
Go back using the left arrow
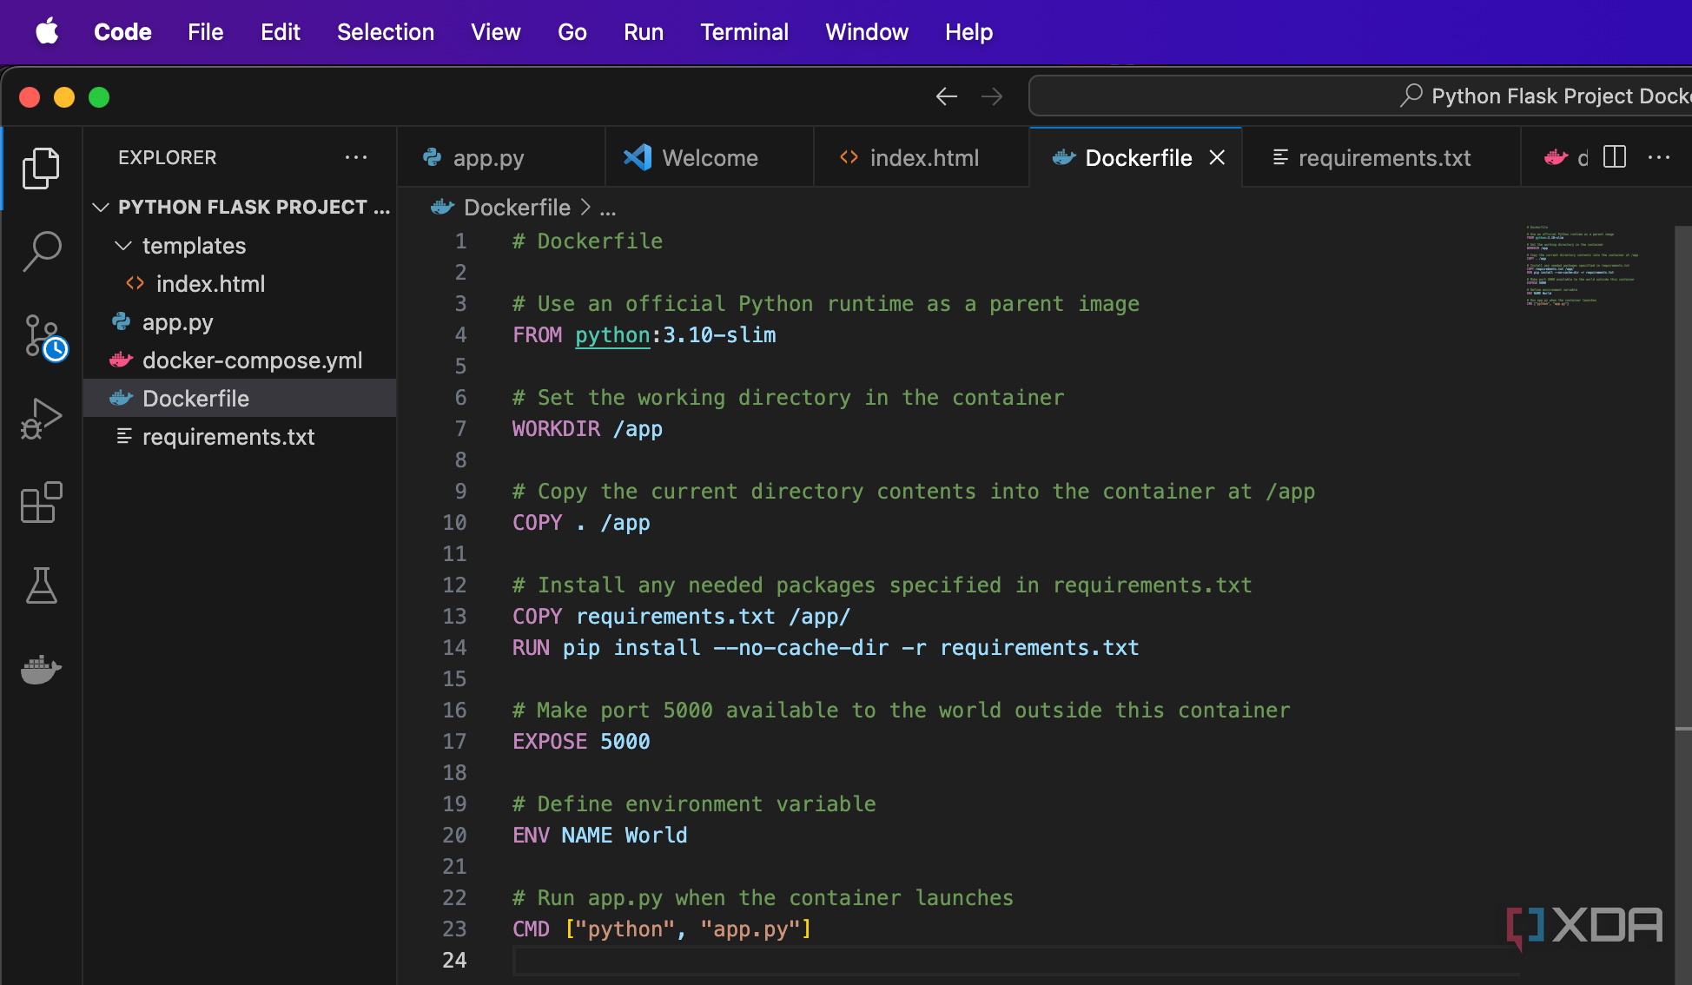click(x=946, y=96)
